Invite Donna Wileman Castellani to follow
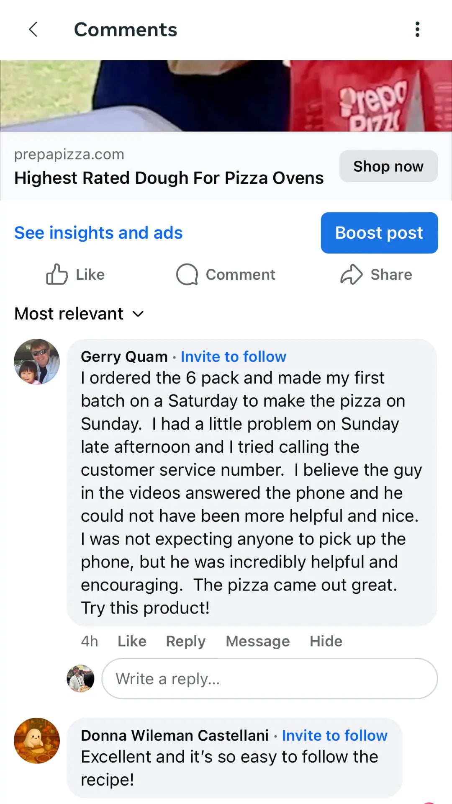The height and width of the screenshot is (804, 452). click(334, 735)
